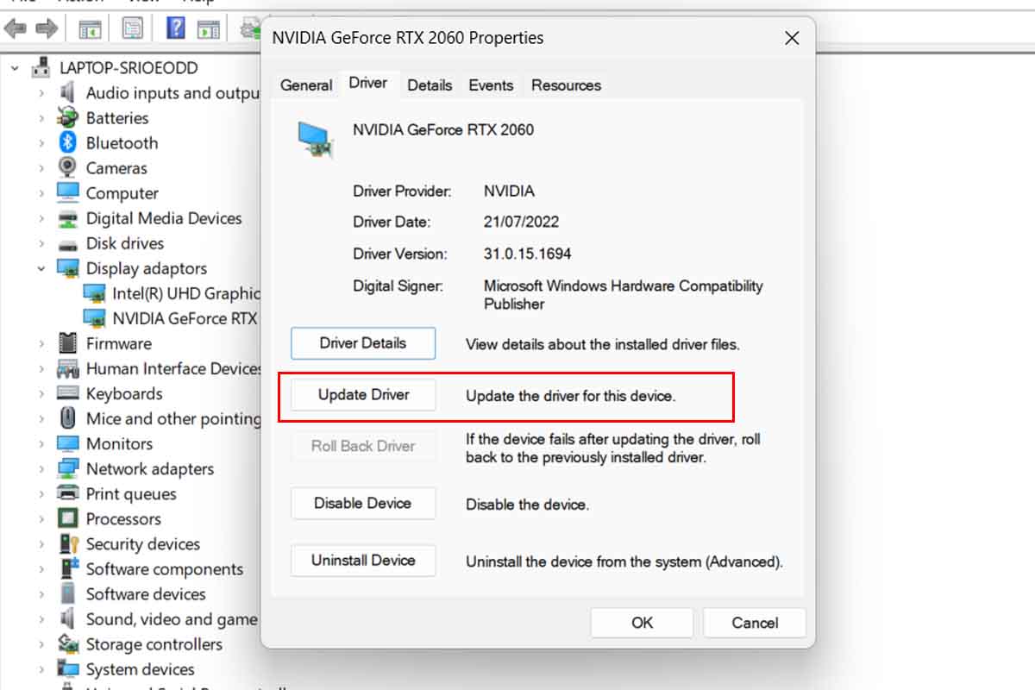The image size is (1035, 690).
Task: Click the Cameras category icon
Action: pos(67,167)
